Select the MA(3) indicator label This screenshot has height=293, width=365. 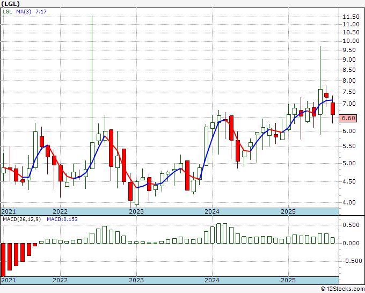coord(24,11)
